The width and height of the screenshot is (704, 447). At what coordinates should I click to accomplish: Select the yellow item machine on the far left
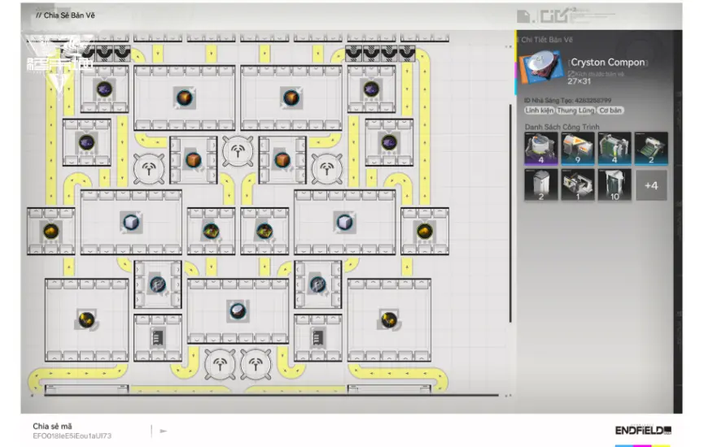click(50, 232)
